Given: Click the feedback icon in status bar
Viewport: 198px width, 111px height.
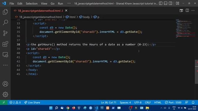Looking at the screenshot, I should 187,102.
